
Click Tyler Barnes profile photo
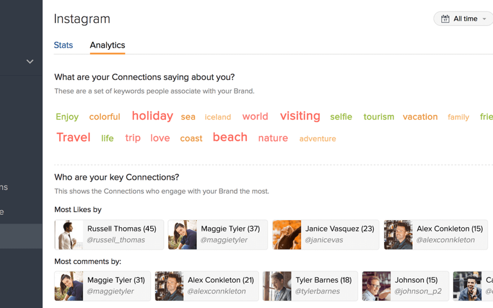pyautogui.click(x=277, y=286)
